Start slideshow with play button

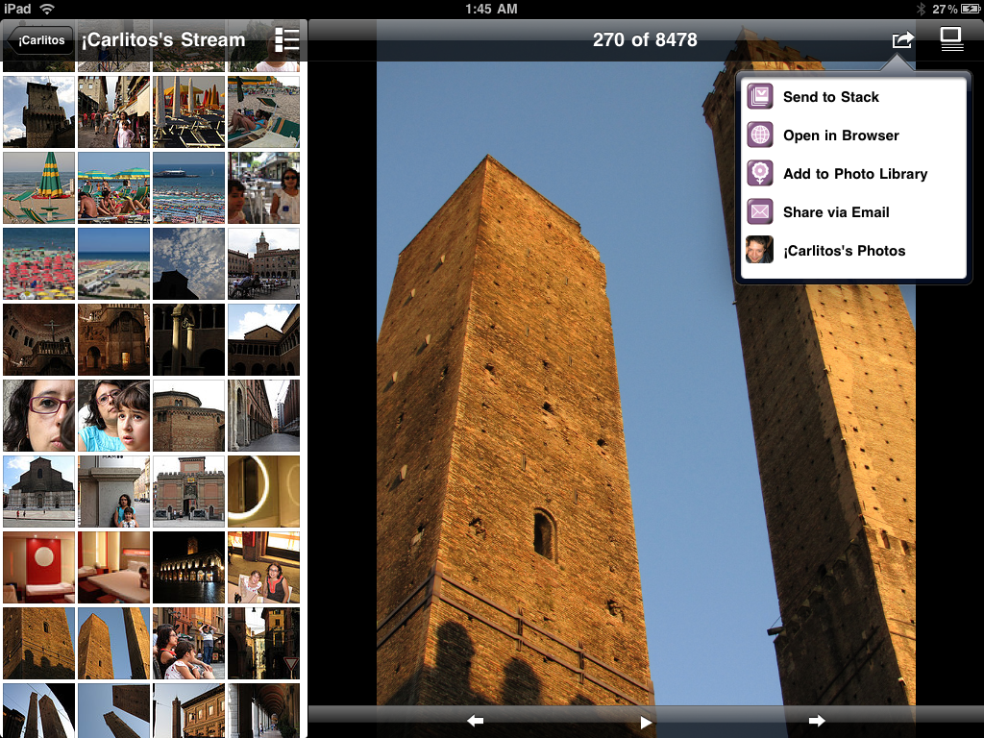[645, 723]
